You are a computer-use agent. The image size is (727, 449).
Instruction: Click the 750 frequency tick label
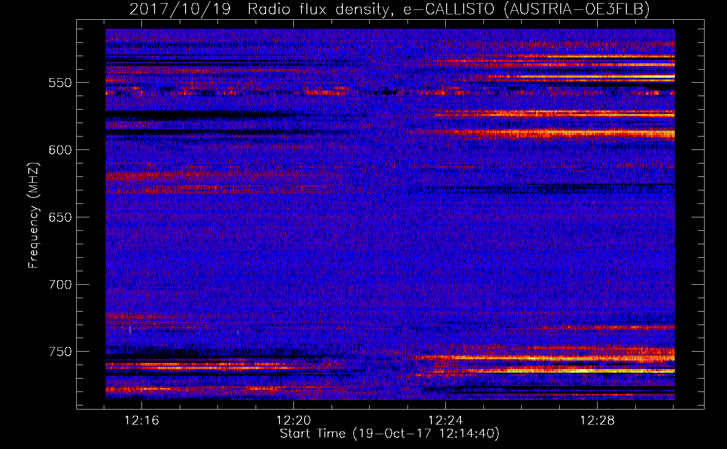pyautogui.click(x=60, y=352)
